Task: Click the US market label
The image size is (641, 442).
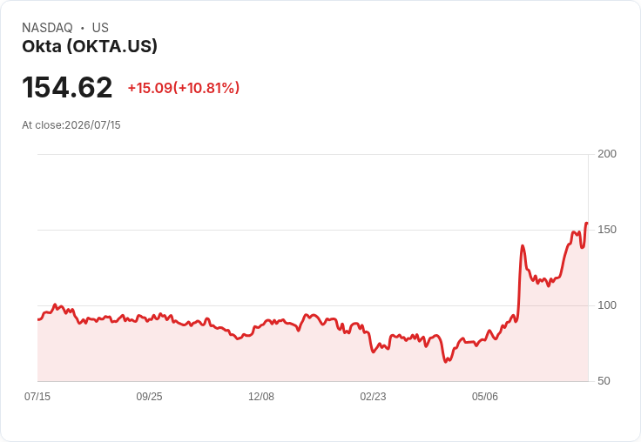Action: point(100,28)
